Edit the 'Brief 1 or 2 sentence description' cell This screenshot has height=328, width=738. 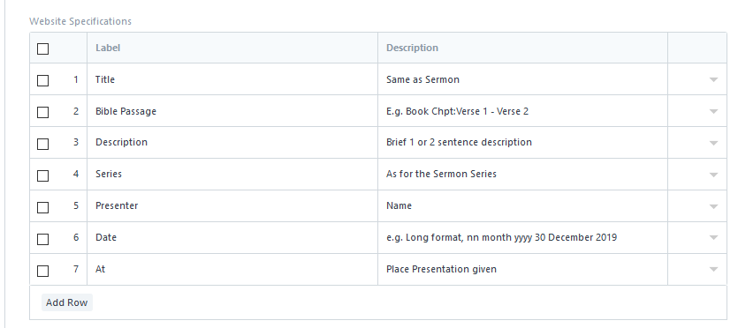click(522, 142)
